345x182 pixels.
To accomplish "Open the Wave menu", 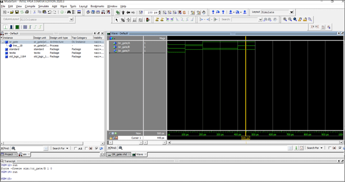I will click(x=63, y=6).
